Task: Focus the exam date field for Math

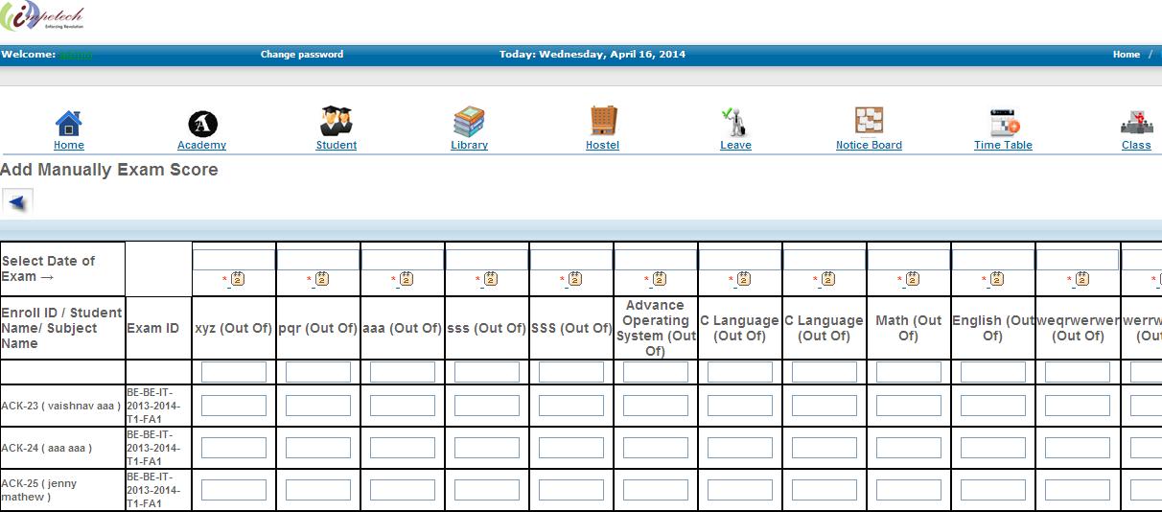Action: (909, 260)
